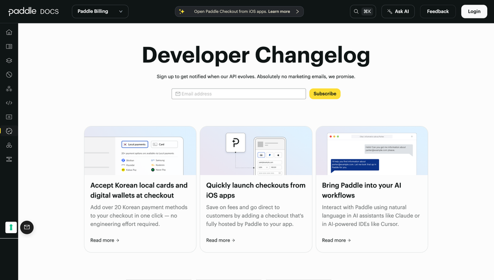Image resolution: width=494 pixels, height=280 pixels.
Task: Open the book-style guides icon in sidebar
Action: [9, 46]
